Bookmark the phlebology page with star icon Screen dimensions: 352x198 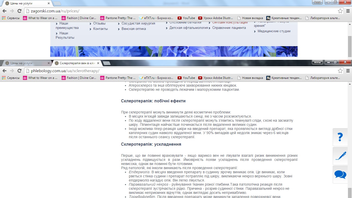(x=340, y=71)
